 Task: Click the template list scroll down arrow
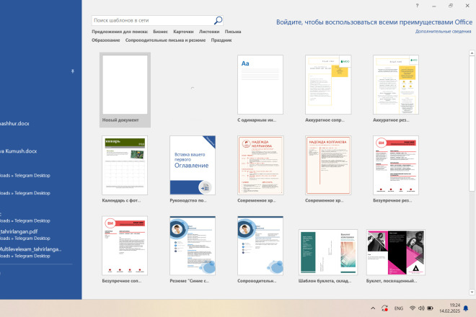(x=472, y=292)
